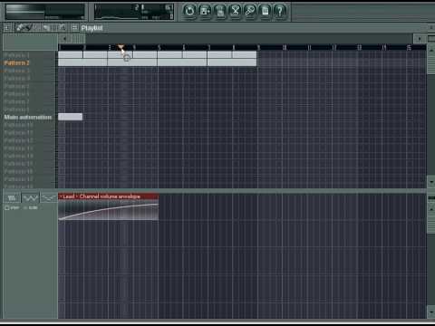435x326 pixels.
Task: Click the orange playhead marker on timeline
Action: point(121,47)
